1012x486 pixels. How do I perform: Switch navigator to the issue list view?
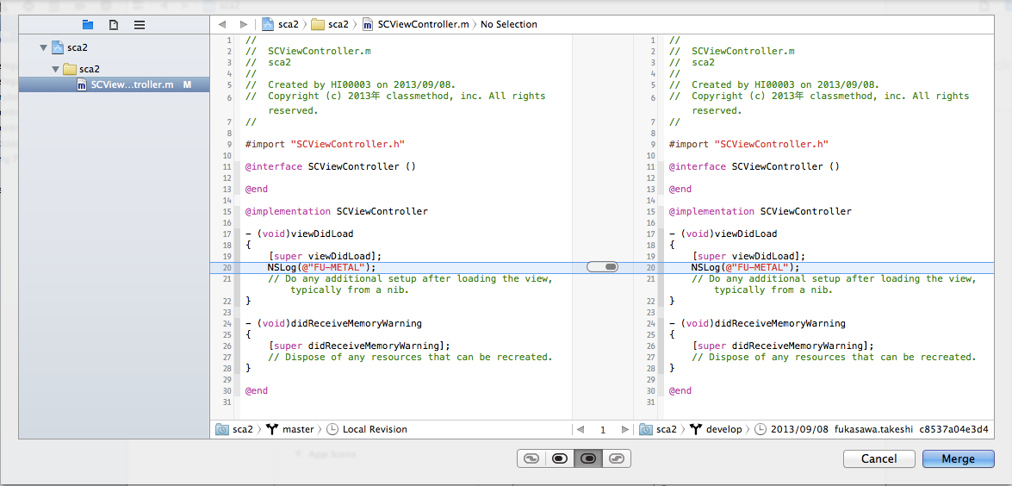(x=140, y=24)
